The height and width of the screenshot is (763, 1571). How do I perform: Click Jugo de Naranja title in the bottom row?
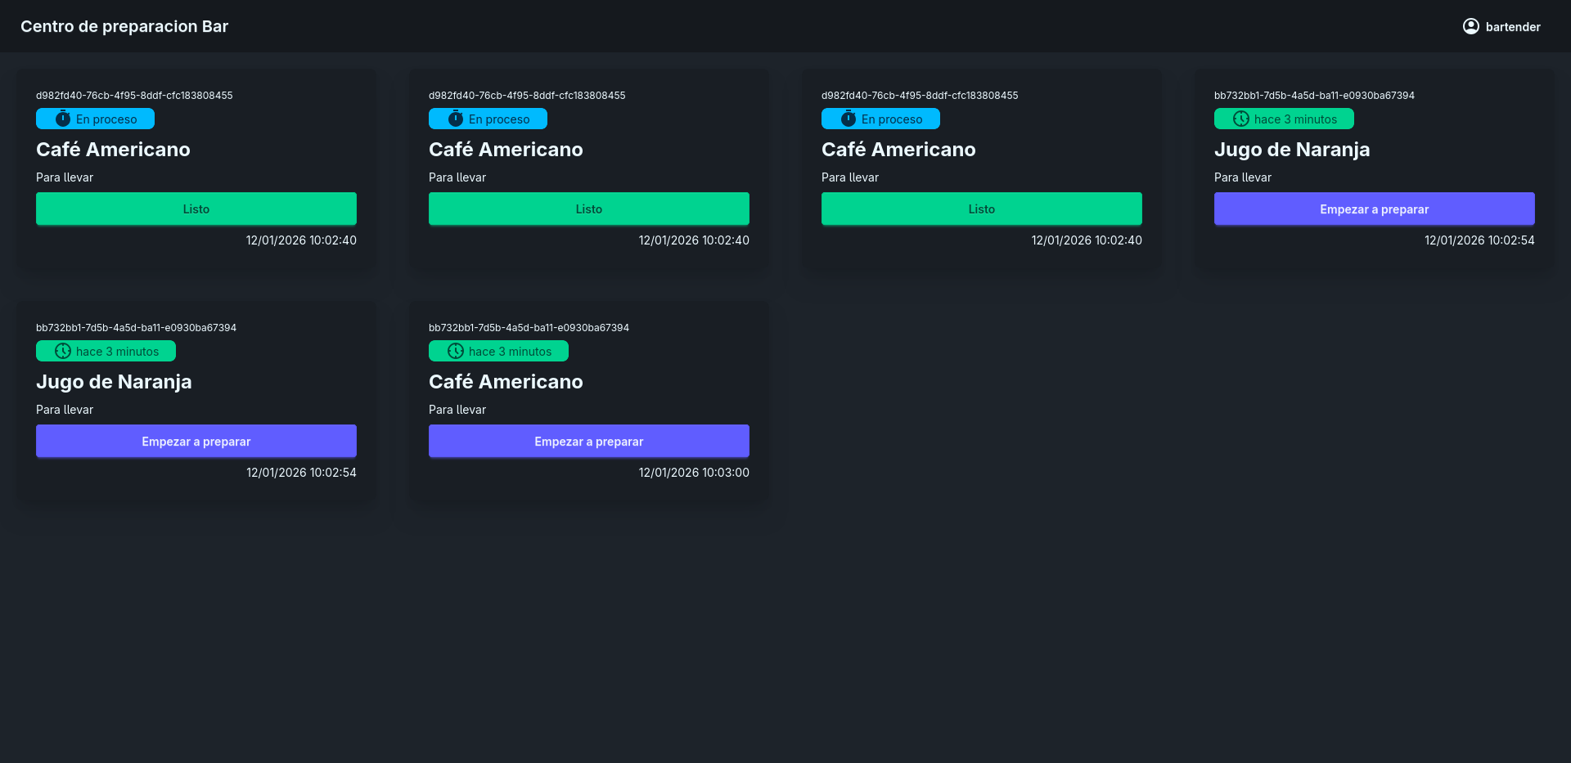coord(114,382)
